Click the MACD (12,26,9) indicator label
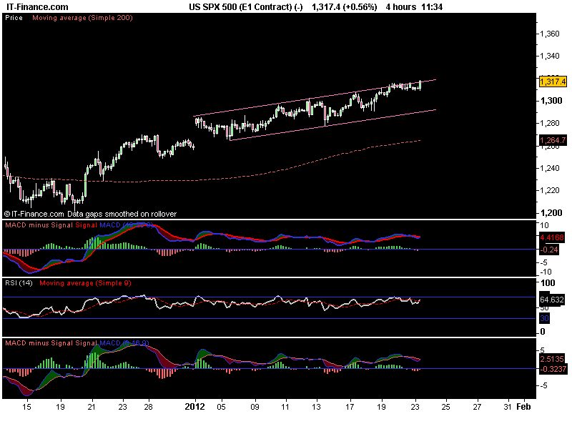Viewport: 572px width, 429px height. (127, 225)
